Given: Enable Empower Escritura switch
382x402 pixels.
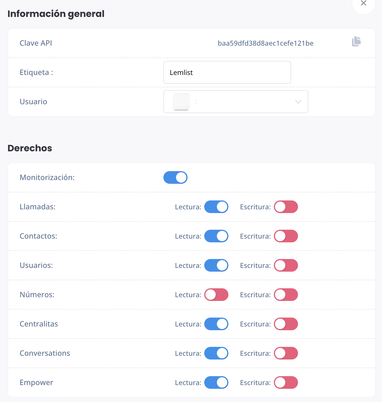Looking at the screenshot, I should tap(286, 382).
